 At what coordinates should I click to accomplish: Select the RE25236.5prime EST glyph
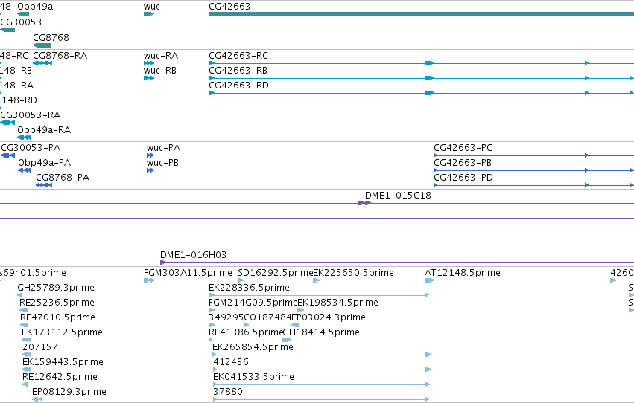point(24,310)
